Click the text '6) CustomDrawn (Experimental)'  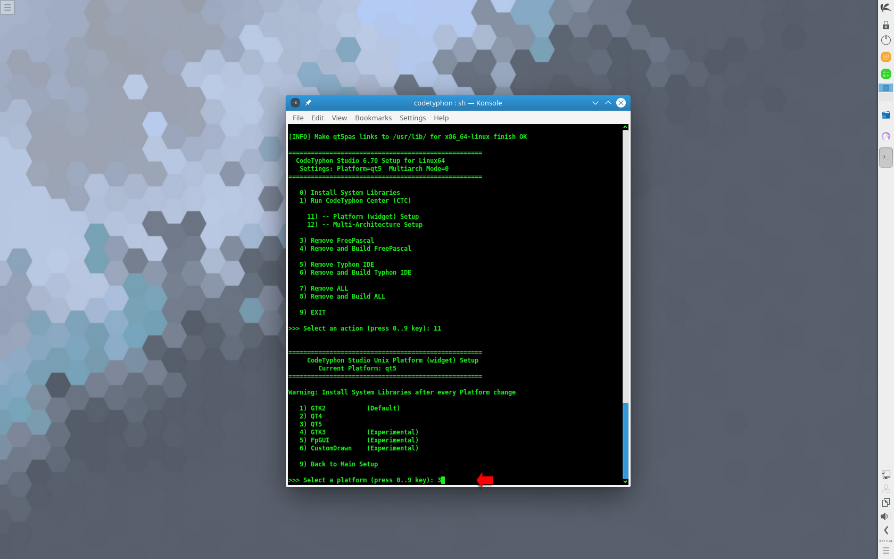(359, 448)
